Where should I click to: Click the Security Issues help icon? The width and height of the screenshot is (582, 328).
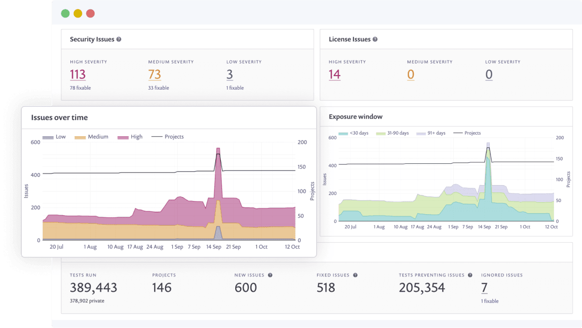(119, 39)
